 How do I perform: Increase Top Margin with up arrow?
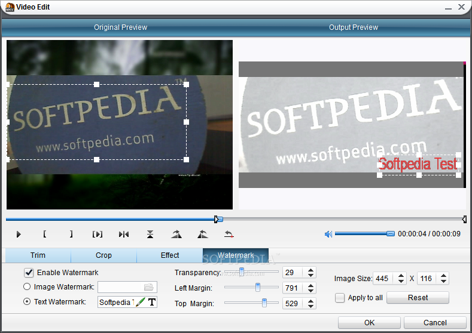tap(311, 301)
